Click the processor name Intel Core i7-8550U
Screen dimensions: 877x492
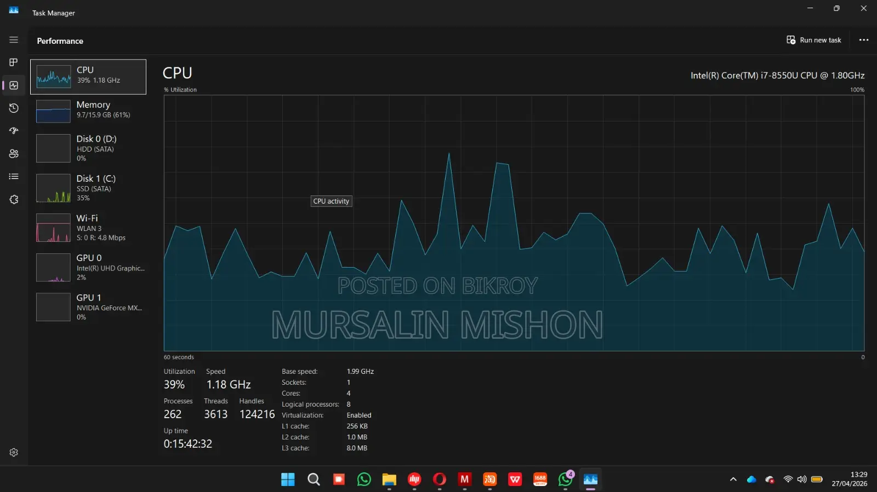pos(778,76)
